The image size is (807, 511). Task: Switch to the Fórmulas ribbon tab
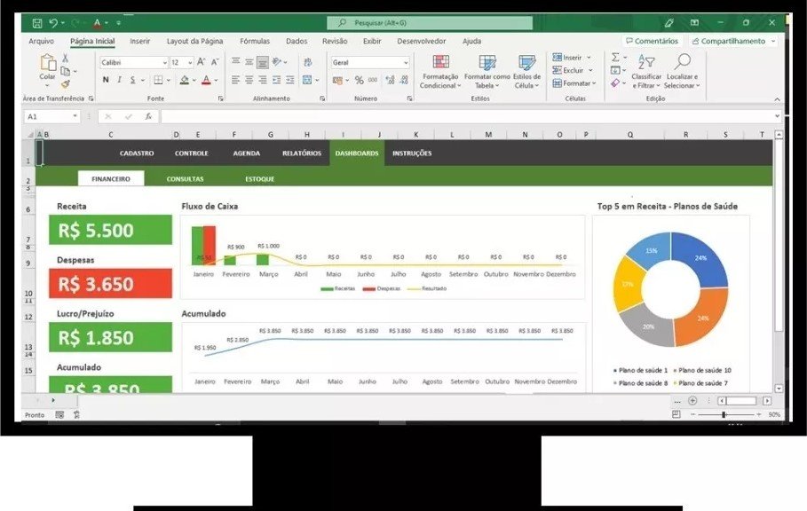point(255,41)
